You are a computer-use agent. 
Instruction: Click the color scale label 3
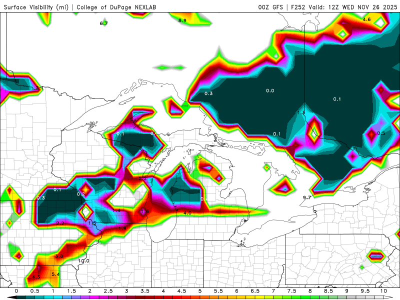(126, 291)
